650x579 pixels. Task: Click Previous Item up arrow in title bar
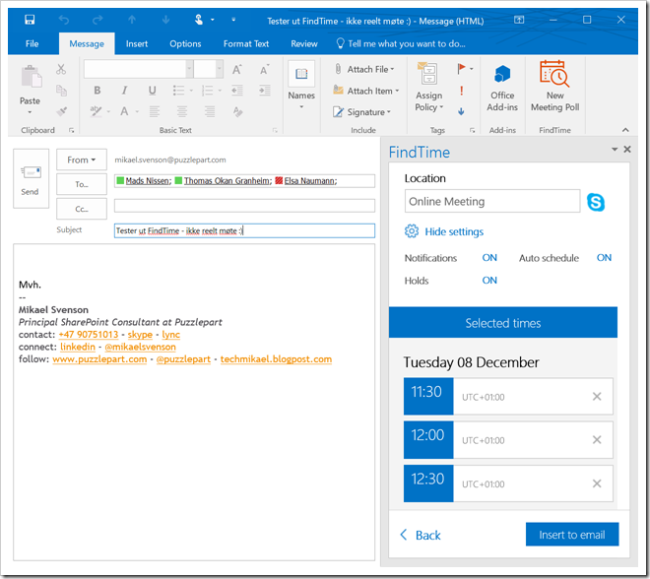[x=132, y=20]
